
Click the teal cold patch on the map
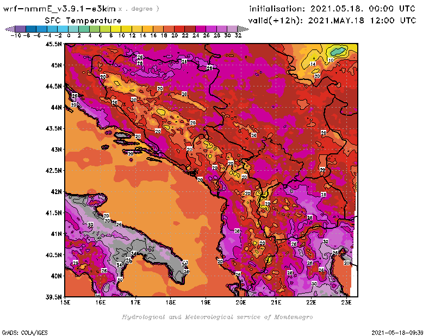coord(338,51)
